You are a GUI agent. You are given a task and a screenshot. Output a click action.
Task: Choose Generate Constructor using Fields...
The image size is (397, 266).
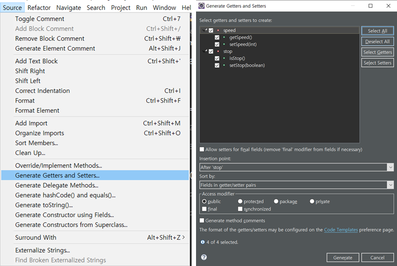coord(95,215)
